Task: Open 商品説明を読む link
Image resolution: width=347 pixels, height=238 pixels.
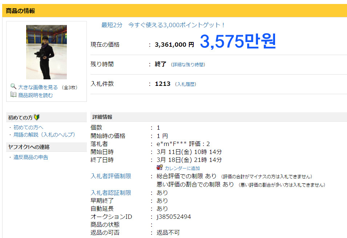Action: (x=35, y=95)
